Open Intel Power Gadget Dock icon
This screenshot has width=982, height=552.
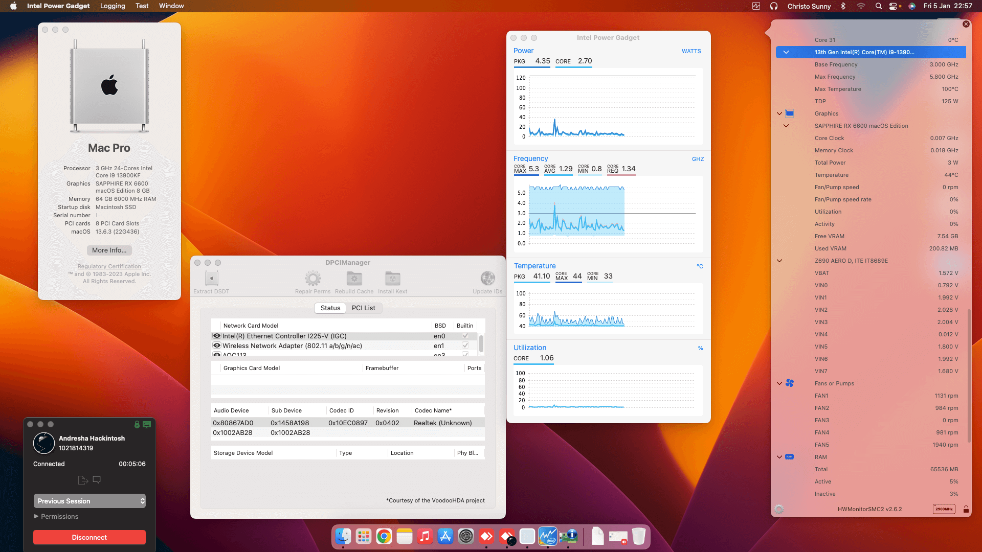tap(548, 536)
